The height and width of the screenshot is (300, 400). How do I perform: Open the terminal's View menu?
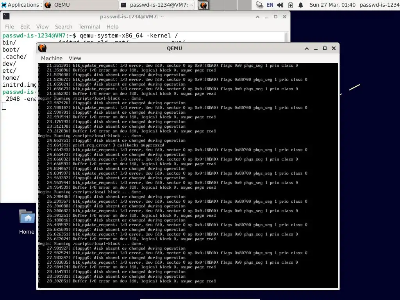42,27
